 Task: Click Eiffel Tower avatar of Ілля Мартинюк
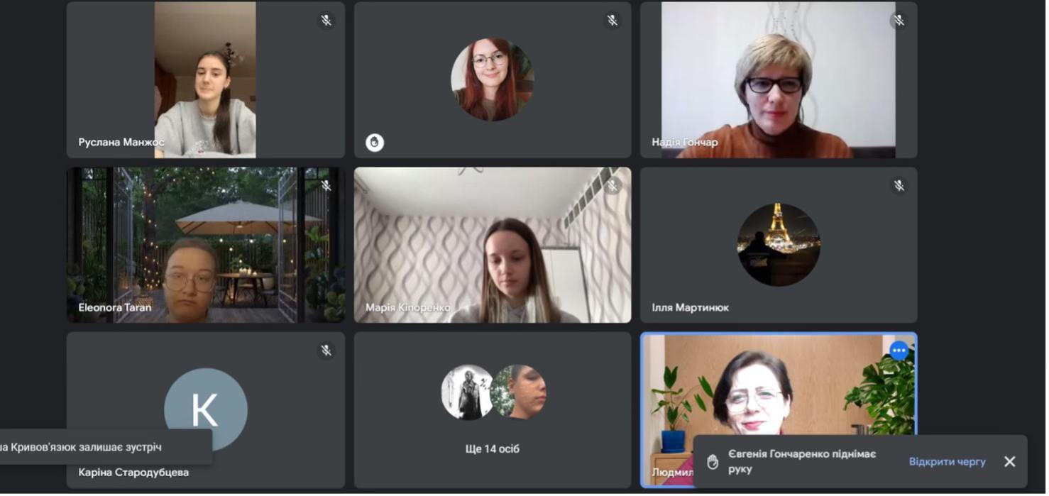pyautogui.click(x=779, y=245)
